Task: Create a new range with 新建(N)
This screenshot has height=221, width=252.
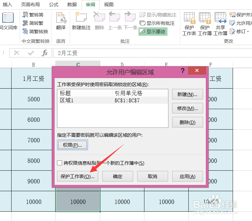Action: point(187,94)
